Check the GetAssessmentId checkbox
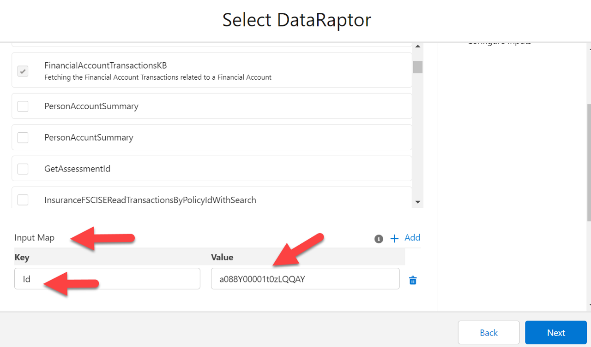The height and width of the screenshot is (347, 591). coord(23,169)
